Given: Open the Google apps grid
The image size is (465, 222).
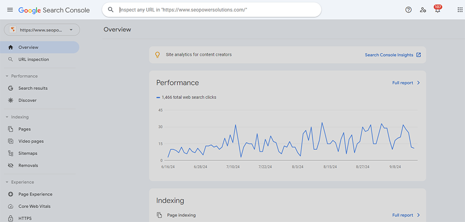Looking at the screenshot, I should (460, 10).
